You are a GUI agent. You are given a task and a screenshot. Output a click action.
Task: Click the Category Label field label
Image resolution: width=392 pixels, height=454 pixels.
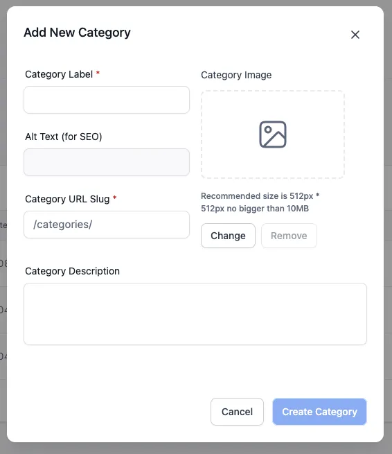click(x=59, y=74)
